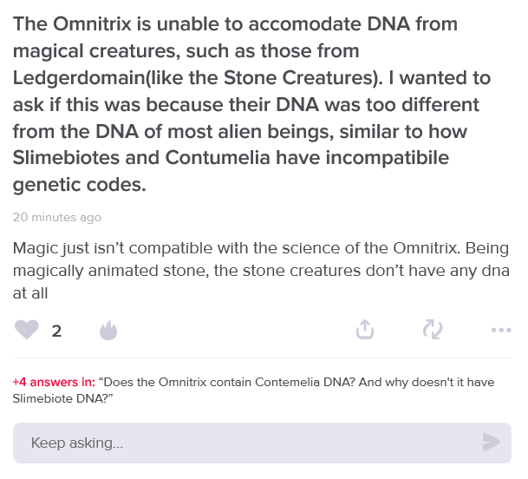
Task: Click the like count number 2
Action: pos(56,331)
